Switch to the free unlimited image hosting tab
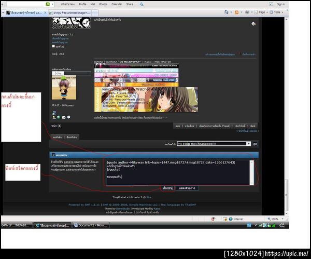Image resolution: width=311 pixels, height=259 pixels. (69, 13)
